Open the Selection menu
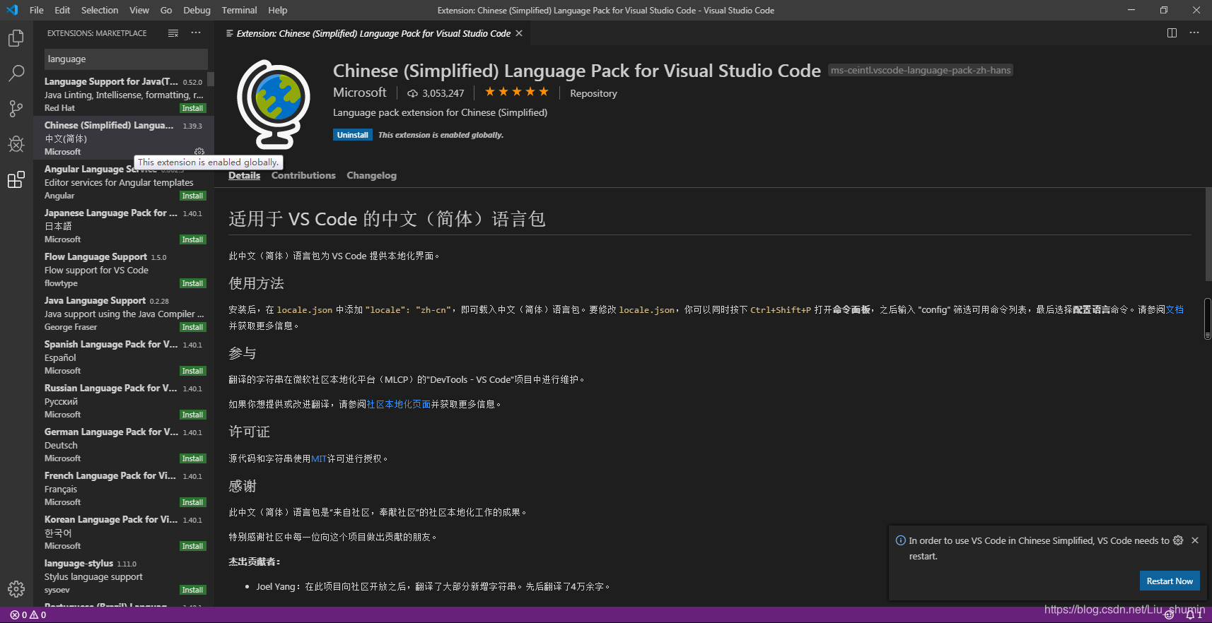The height and width of the screenshot is (623, 1212). click(x=100, y=10)
